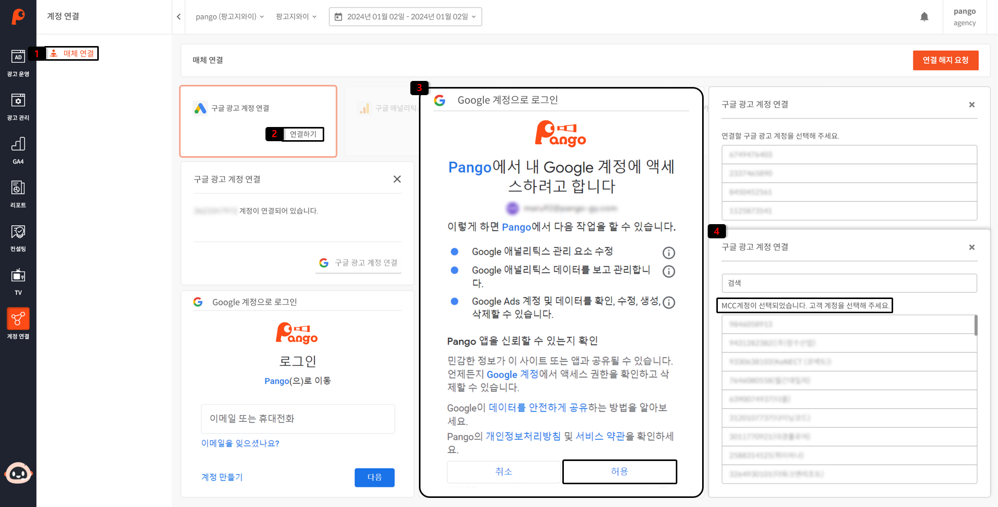998x507 pixels.
Task: Close the 구글 광고 계정 연결 dialog with connected account
Action: click(397, 179)
